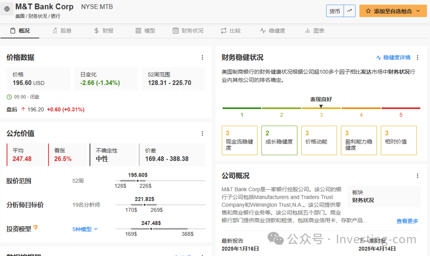This screenshot has width=430, height=256.
Task: Click the number 1 on health scale
Action: (x=242, y=115)
